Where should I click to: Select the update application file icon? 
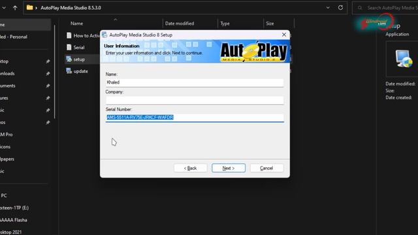coord(69,71)
